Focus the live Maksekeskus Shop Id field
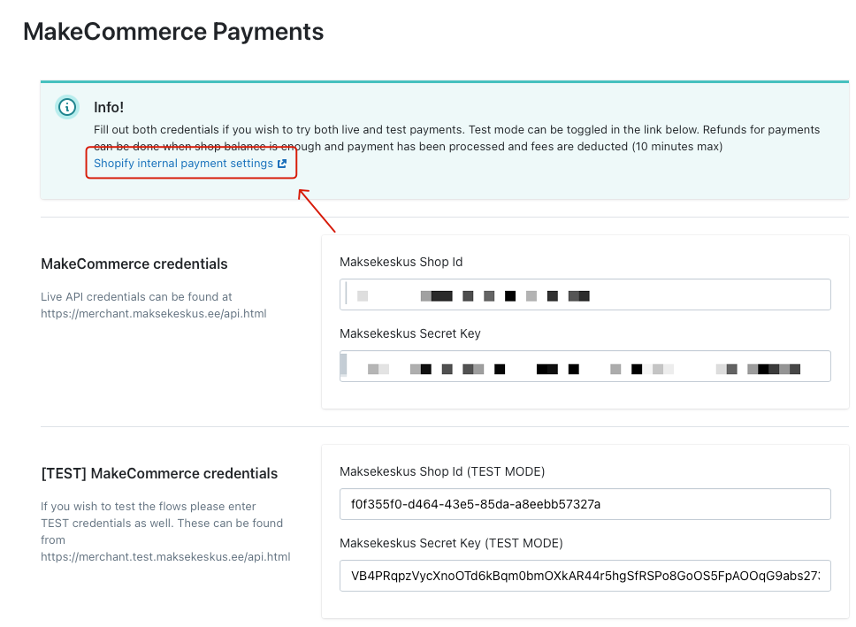Viewport: 856px width, 627px height. click(585, 294)
